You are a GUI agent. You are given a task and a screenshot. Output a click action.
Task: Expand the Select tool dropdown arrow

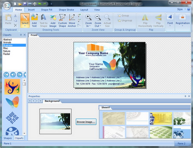(25, 26)
